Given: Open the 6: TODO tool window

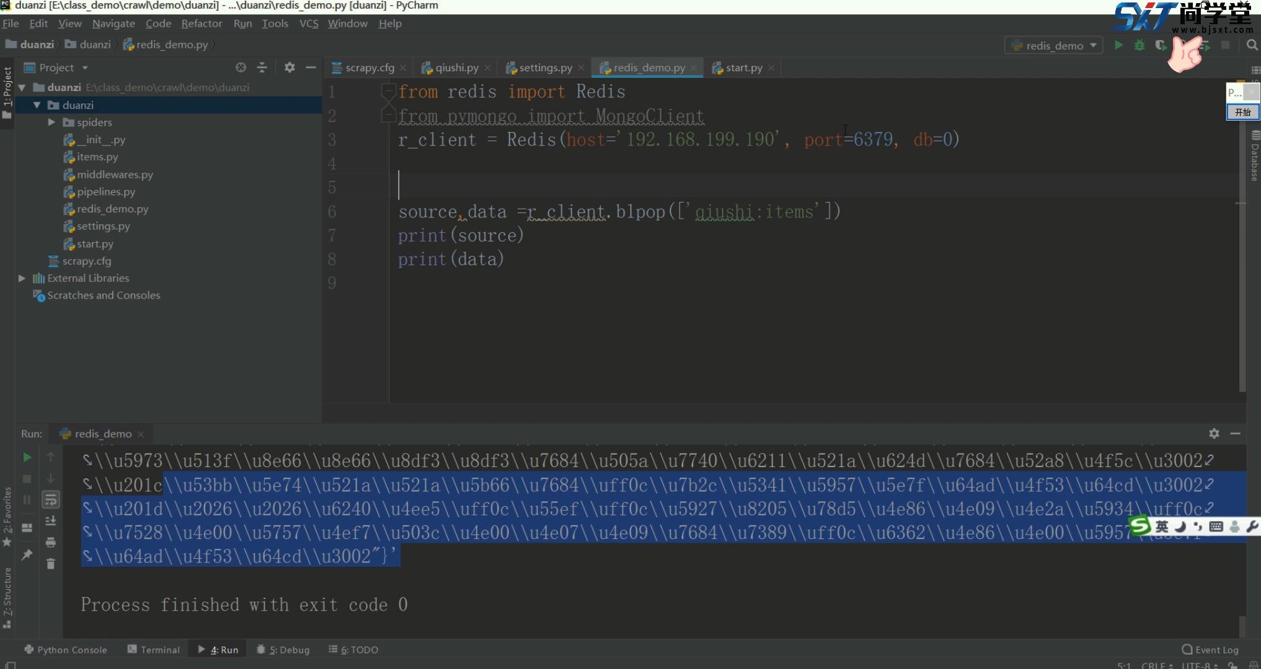Looking at the screenshot, I should [x=353, y=650].
